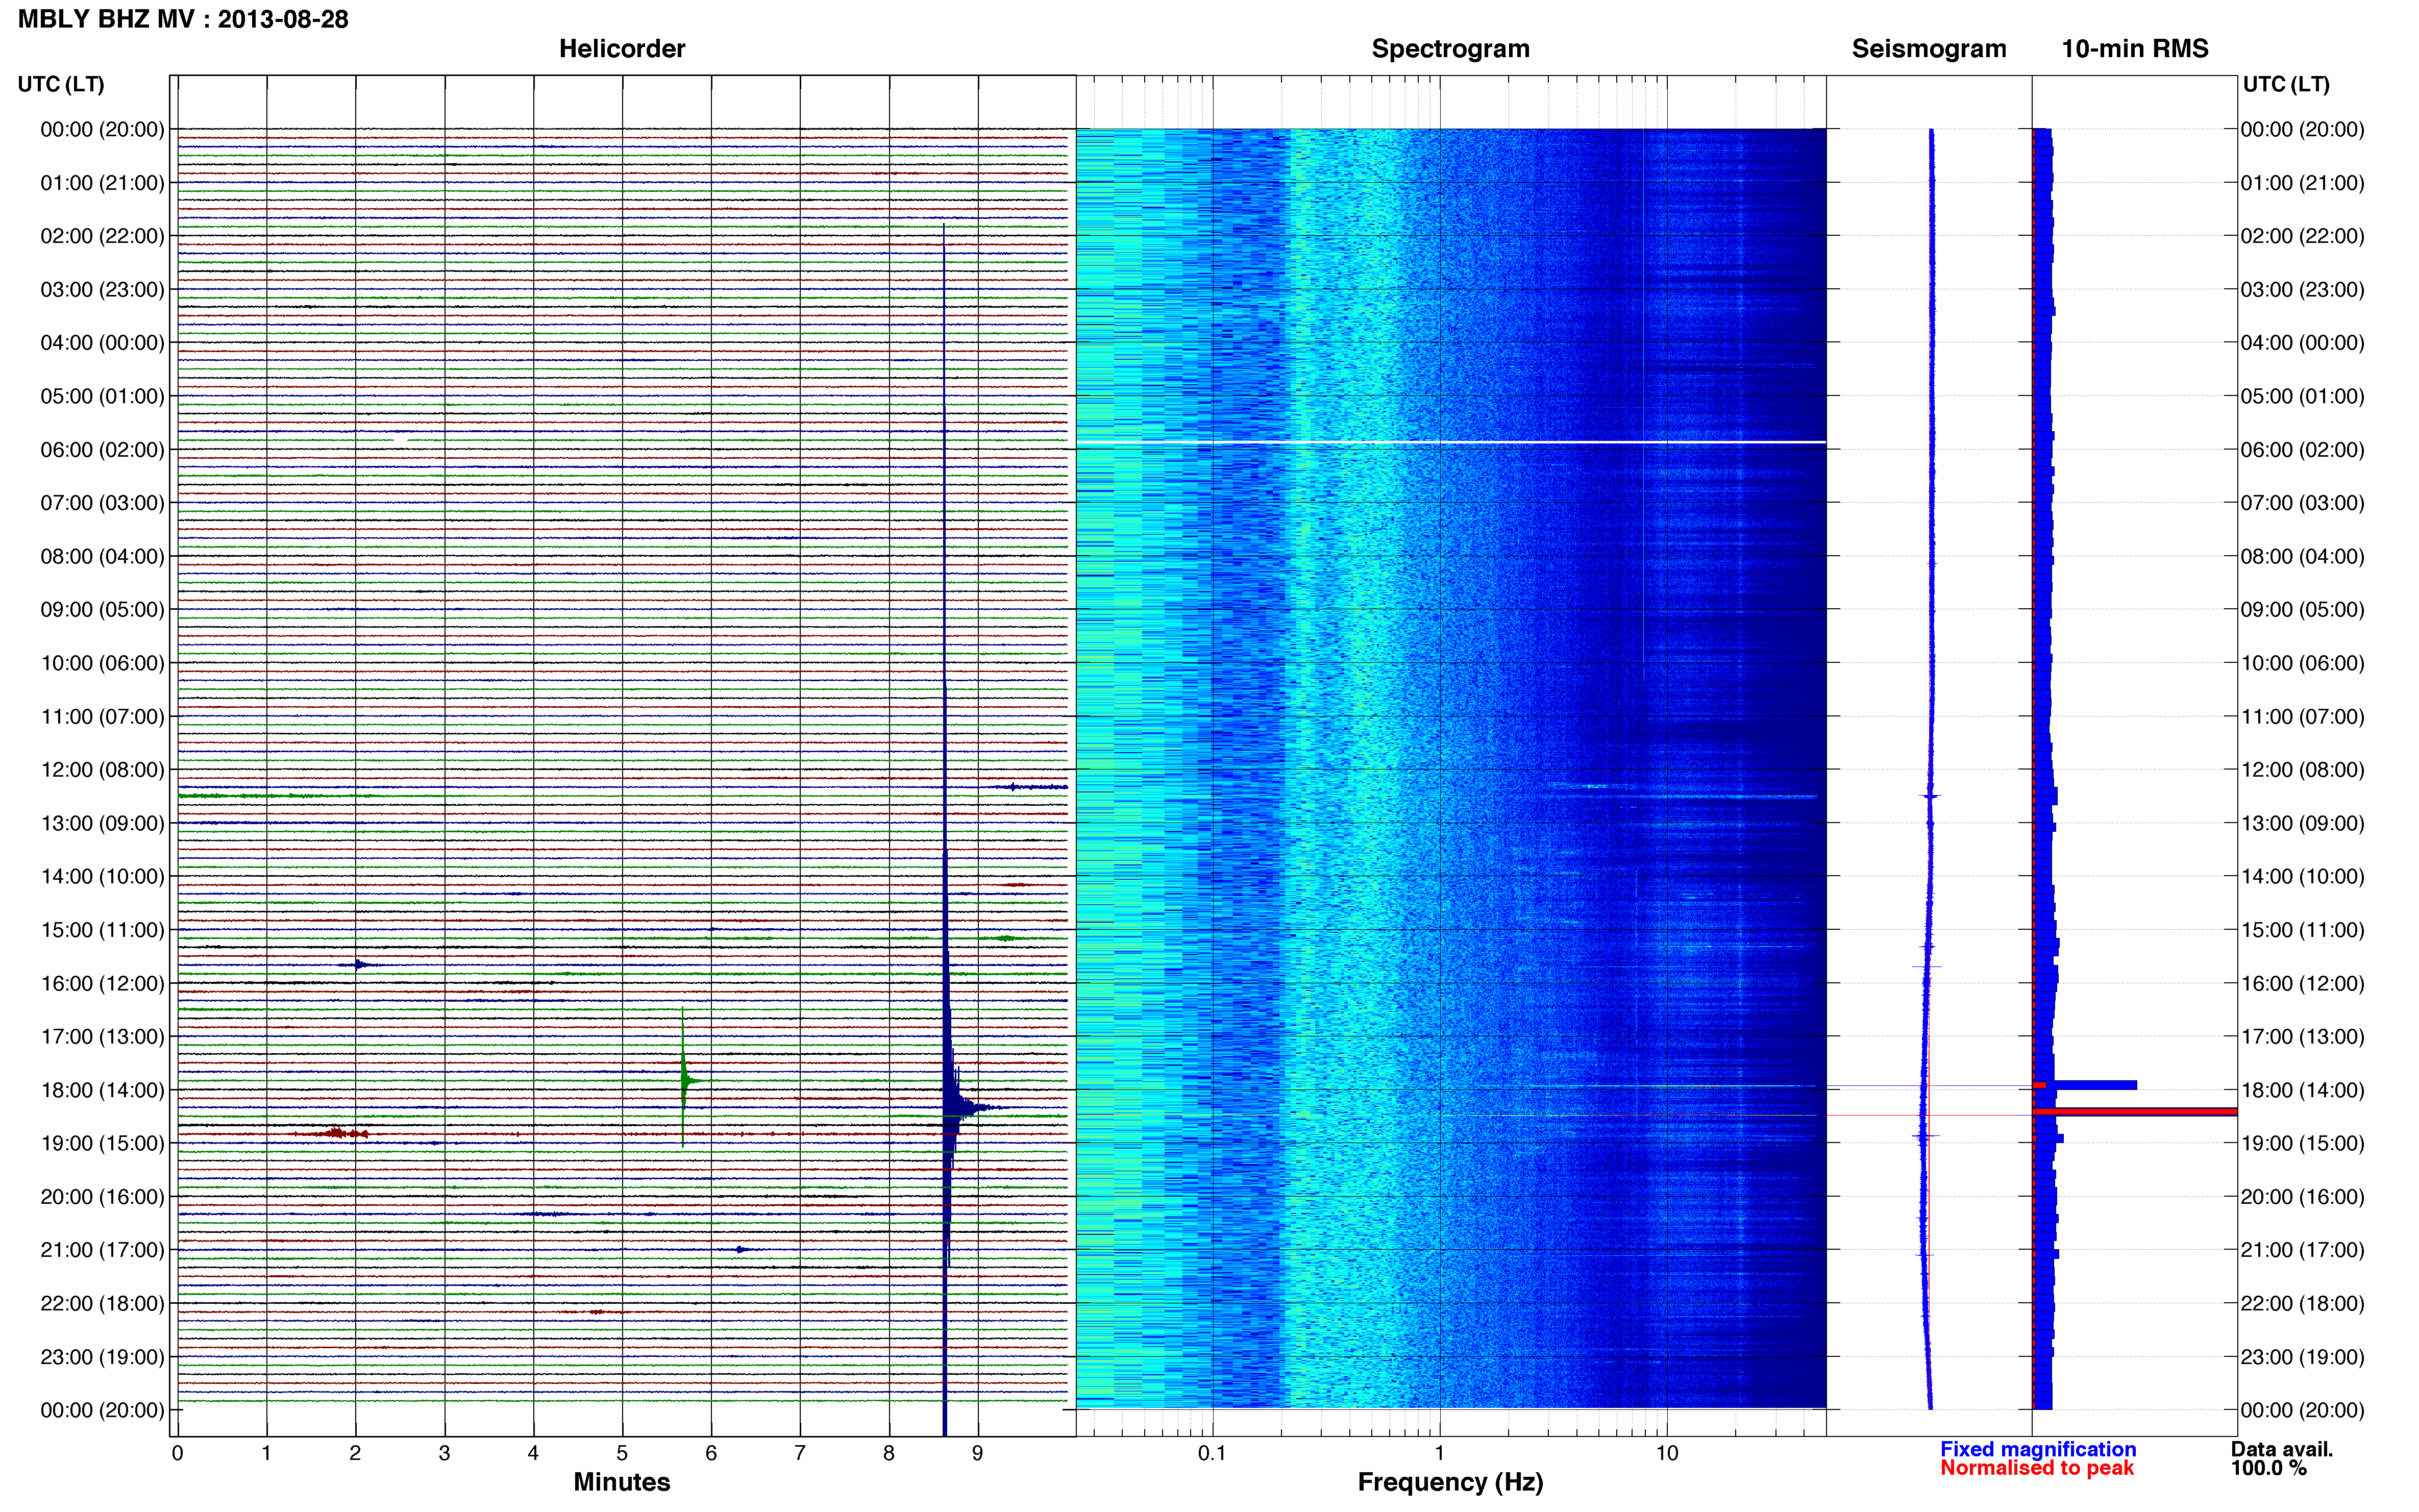Click left time label '05:00 (01:00)'
2419x1512 pixels.
(102, 396)
